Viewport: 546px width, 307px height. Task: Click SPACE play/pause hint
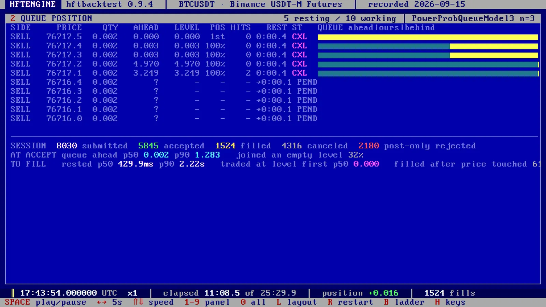point(45,302)
